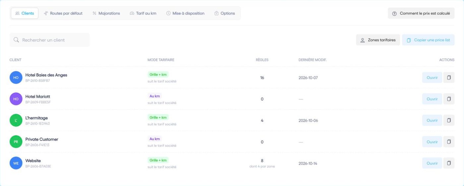This screenshot has height=186, width=464.
Task: Click Au km badge for Private Customer
Action: [155, 139]
